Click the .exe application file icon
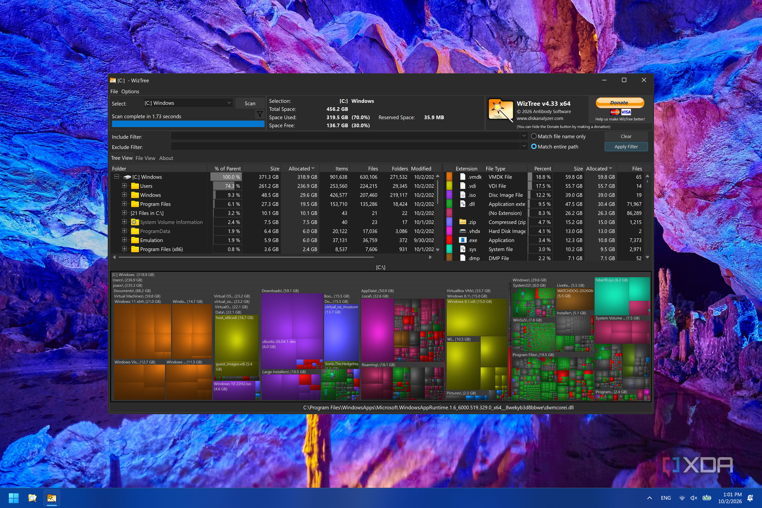The width and height of the screenshot is (762, 508). 463,240
